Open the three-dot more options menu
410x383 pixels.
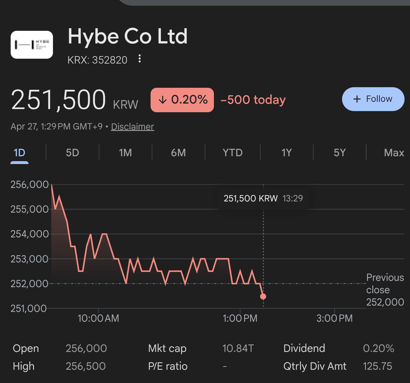tap(139, 59)
